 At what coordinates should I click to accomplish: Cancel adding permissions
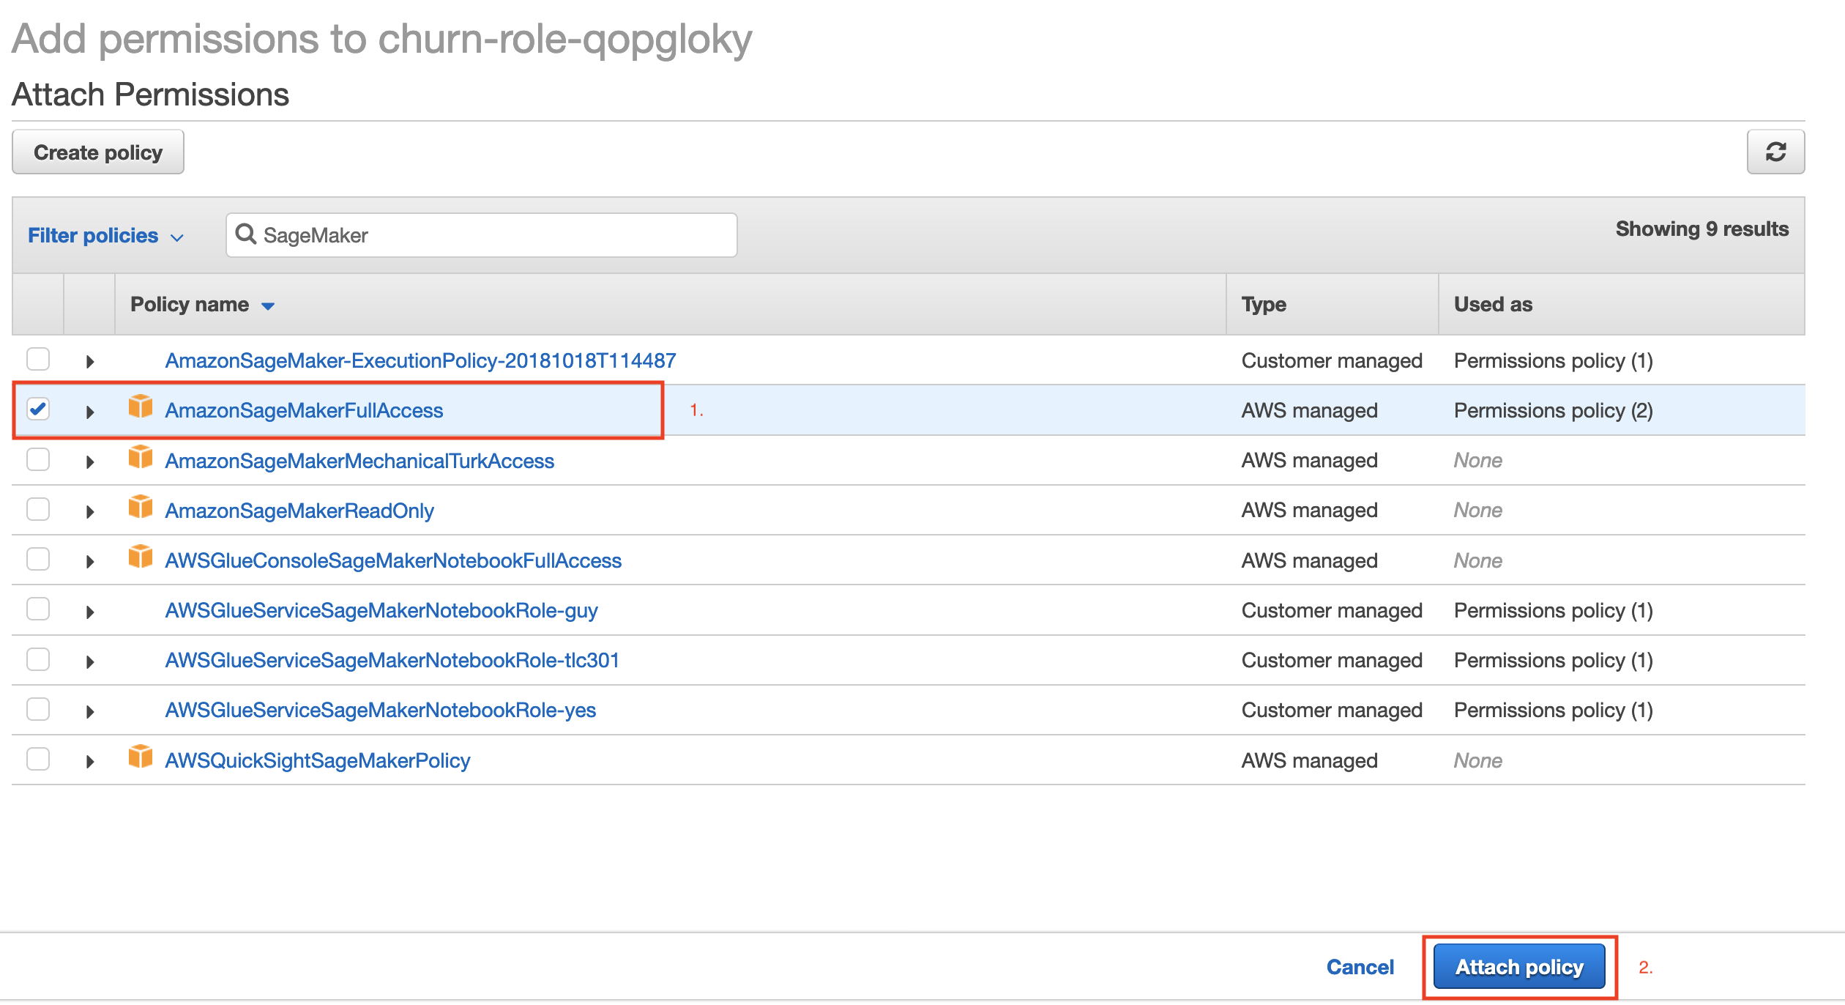[x=1360, y=967]
